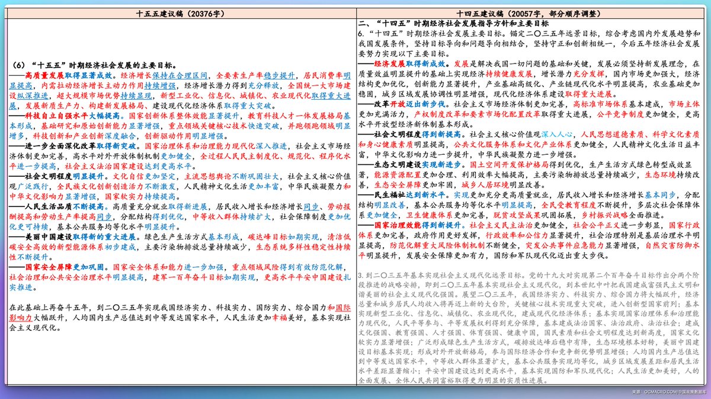Click the red phrase "更高水平平安中国建设"
Screen dimensions: 711x399
303,277
